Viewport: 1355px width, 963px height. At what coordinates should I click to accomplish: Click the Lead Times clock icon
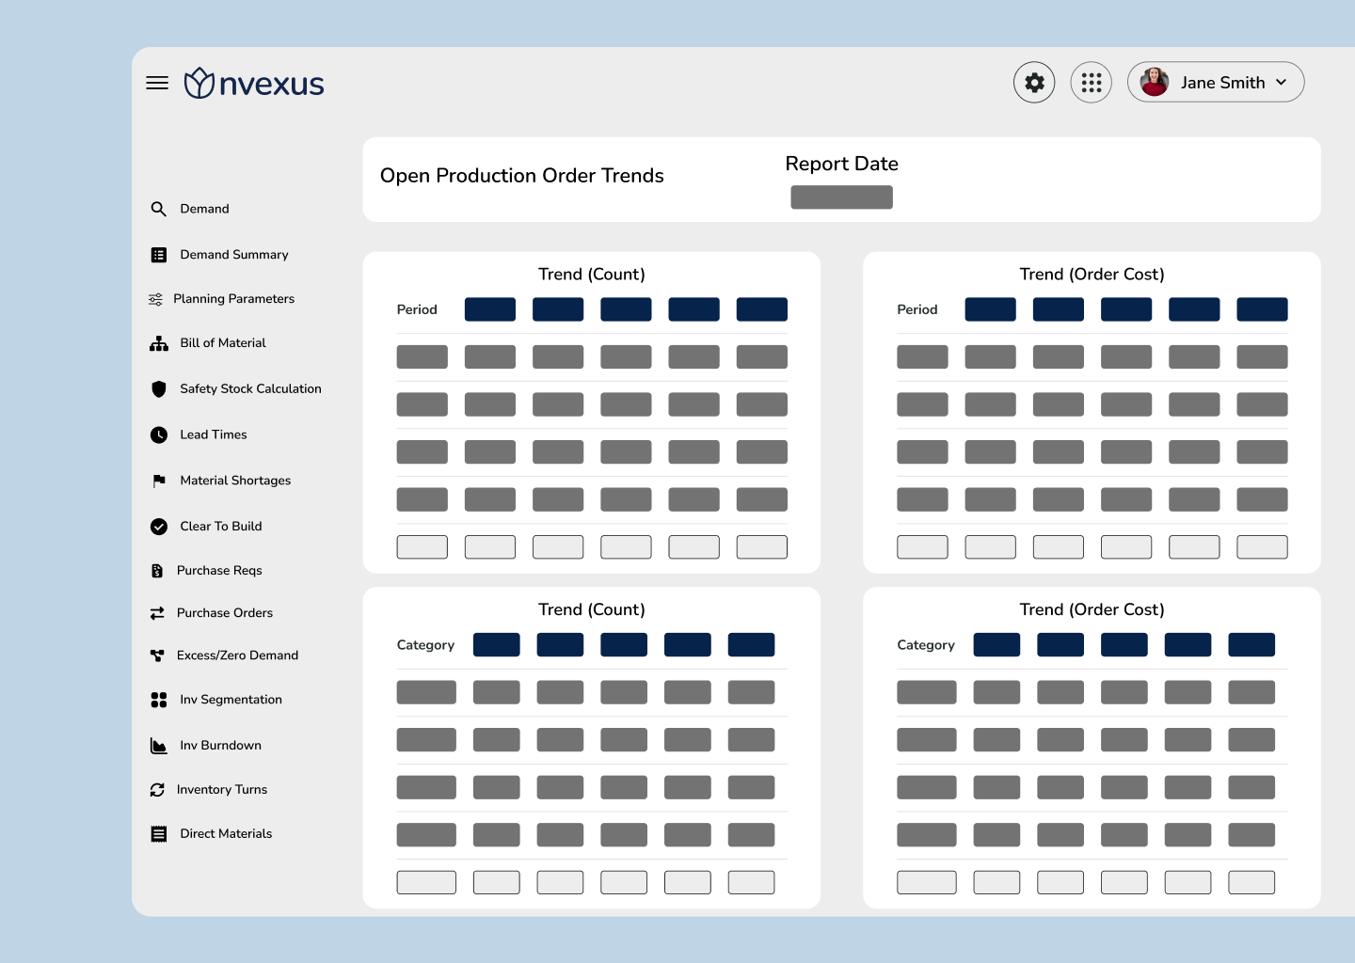click(159, 434)
